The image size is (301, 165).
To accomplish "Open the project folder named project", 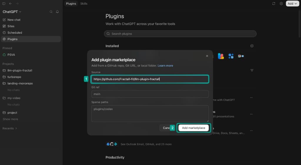I will pyautogui.click(x=31, y=113).
